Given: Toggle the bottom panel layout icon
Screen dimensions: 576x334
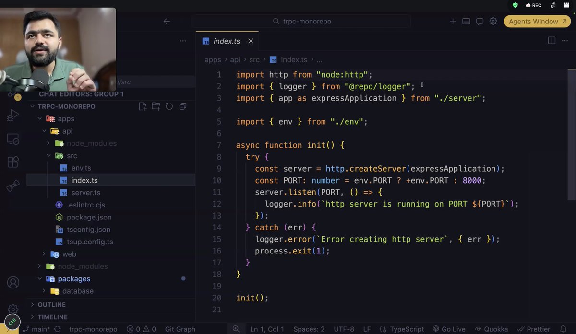Looking at the screenshot, I should coord(466,21).
